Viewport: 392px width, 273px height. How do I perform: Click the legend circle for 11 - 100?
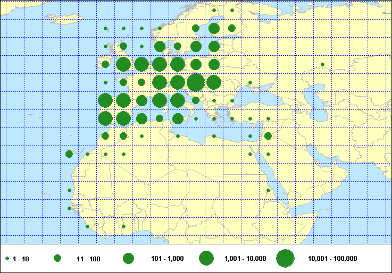pyautogui.click(x=57, y=258)
